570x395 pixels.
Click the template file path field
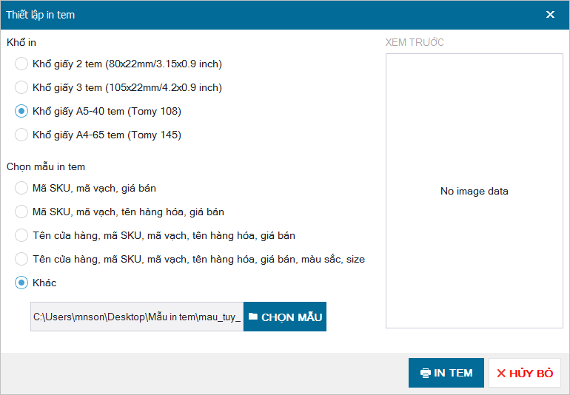click(137, 317)
